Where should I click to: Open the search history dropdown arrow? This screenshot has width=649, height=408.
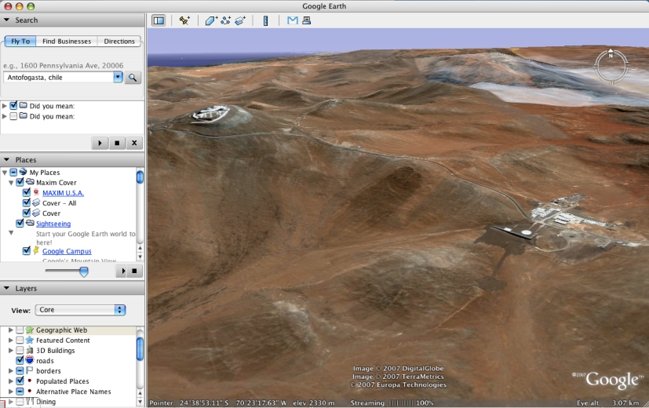click(118, 77)
